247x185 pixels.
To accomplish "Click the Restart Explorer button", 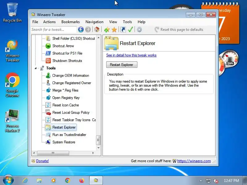I will point(122,65).
